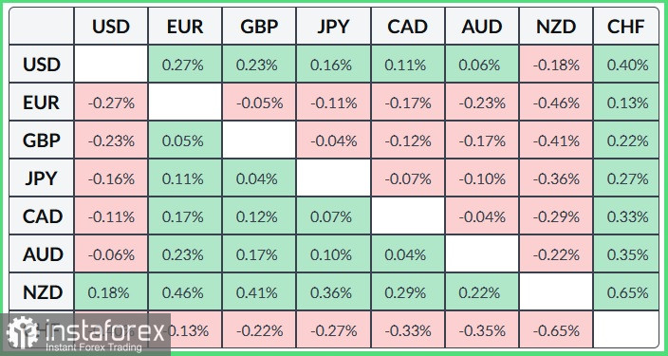Click the JPY/CHF 0.27% cell

pyautogui.click(x=626, y=178)
